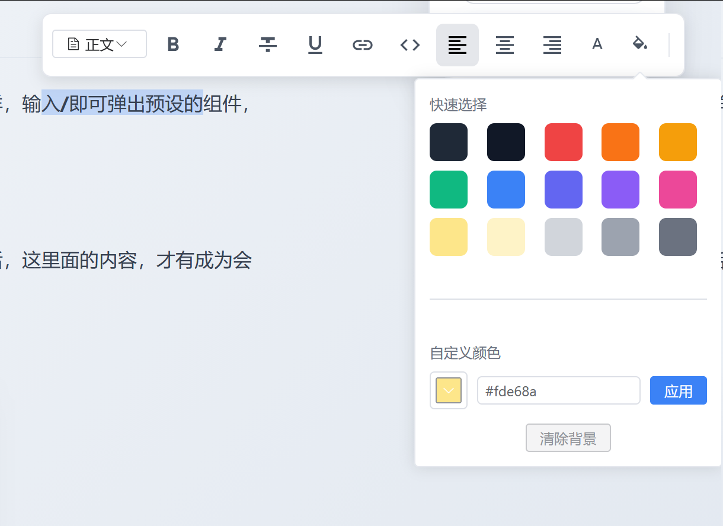Select the 自定义颜色 section label
This screenshot has width=723, height=526.
click(465, 353)
